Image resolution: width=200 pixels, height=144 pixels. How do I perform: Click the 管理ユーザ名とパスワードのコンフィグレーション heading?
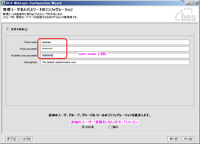[x=38, y=10]
